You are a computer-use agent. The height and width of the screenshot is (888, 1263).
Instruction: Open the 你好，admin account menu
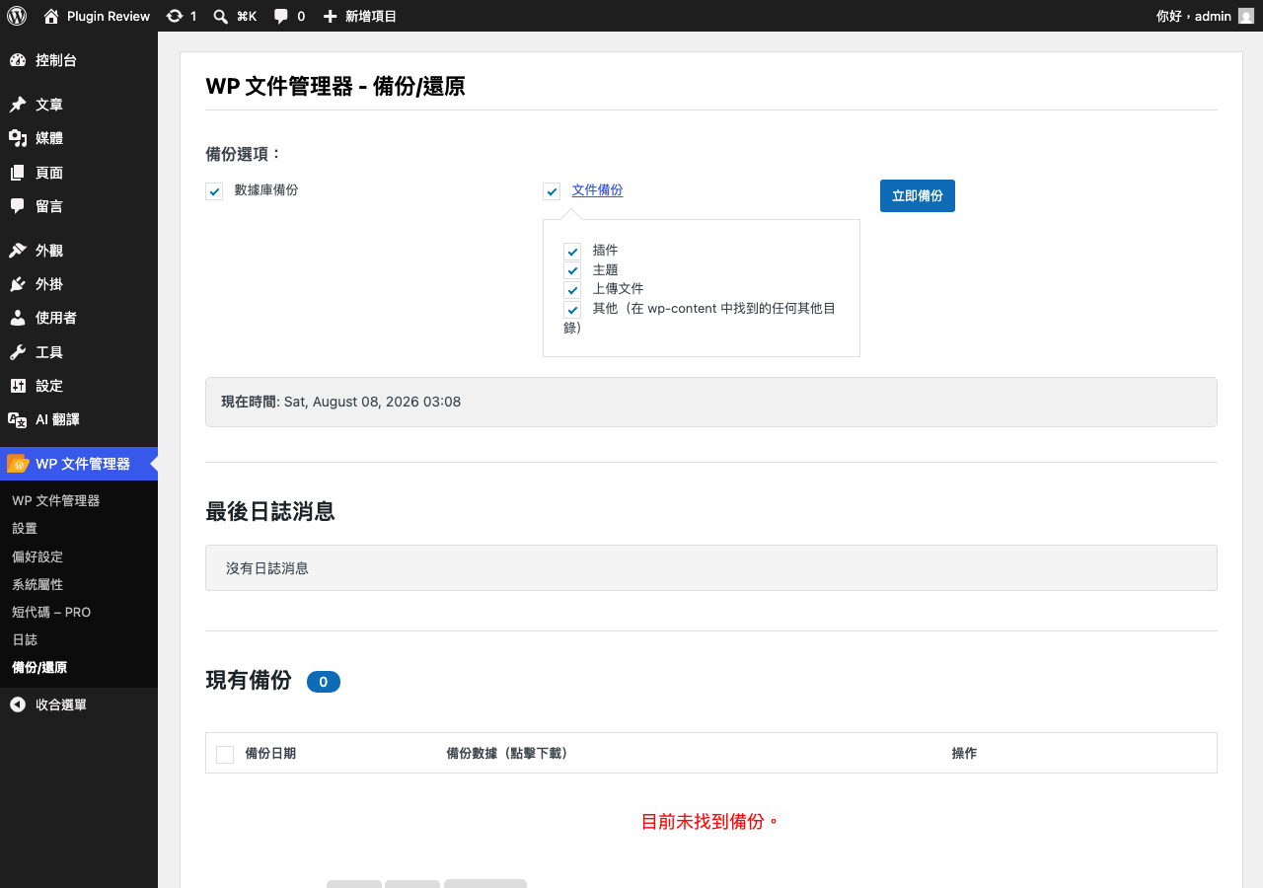(1205, 16)
